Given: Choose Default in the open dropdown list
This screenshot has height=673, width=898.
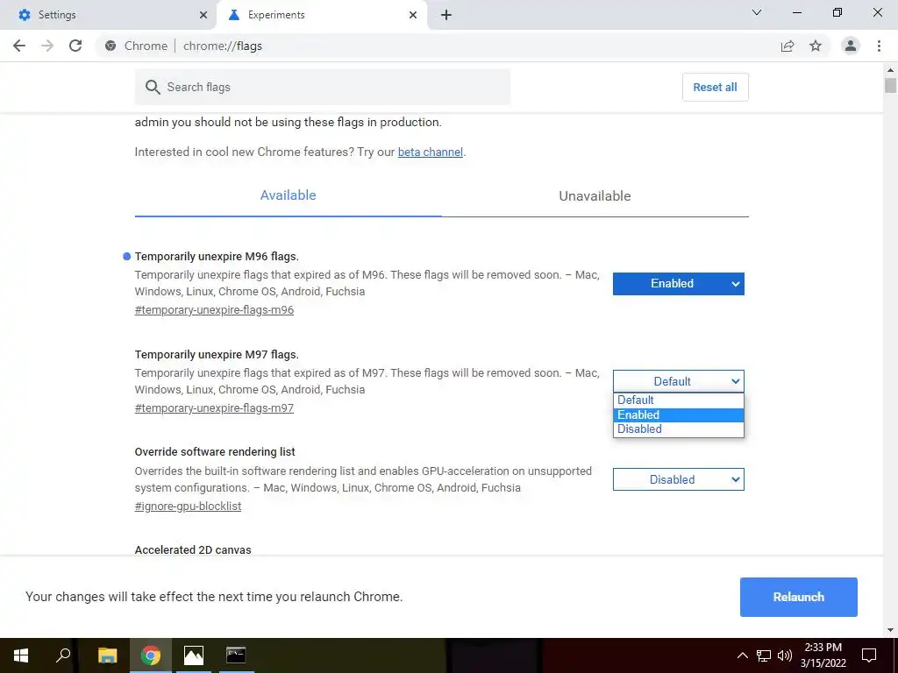Looking at the screenshot, I should (x=679, y=400).
